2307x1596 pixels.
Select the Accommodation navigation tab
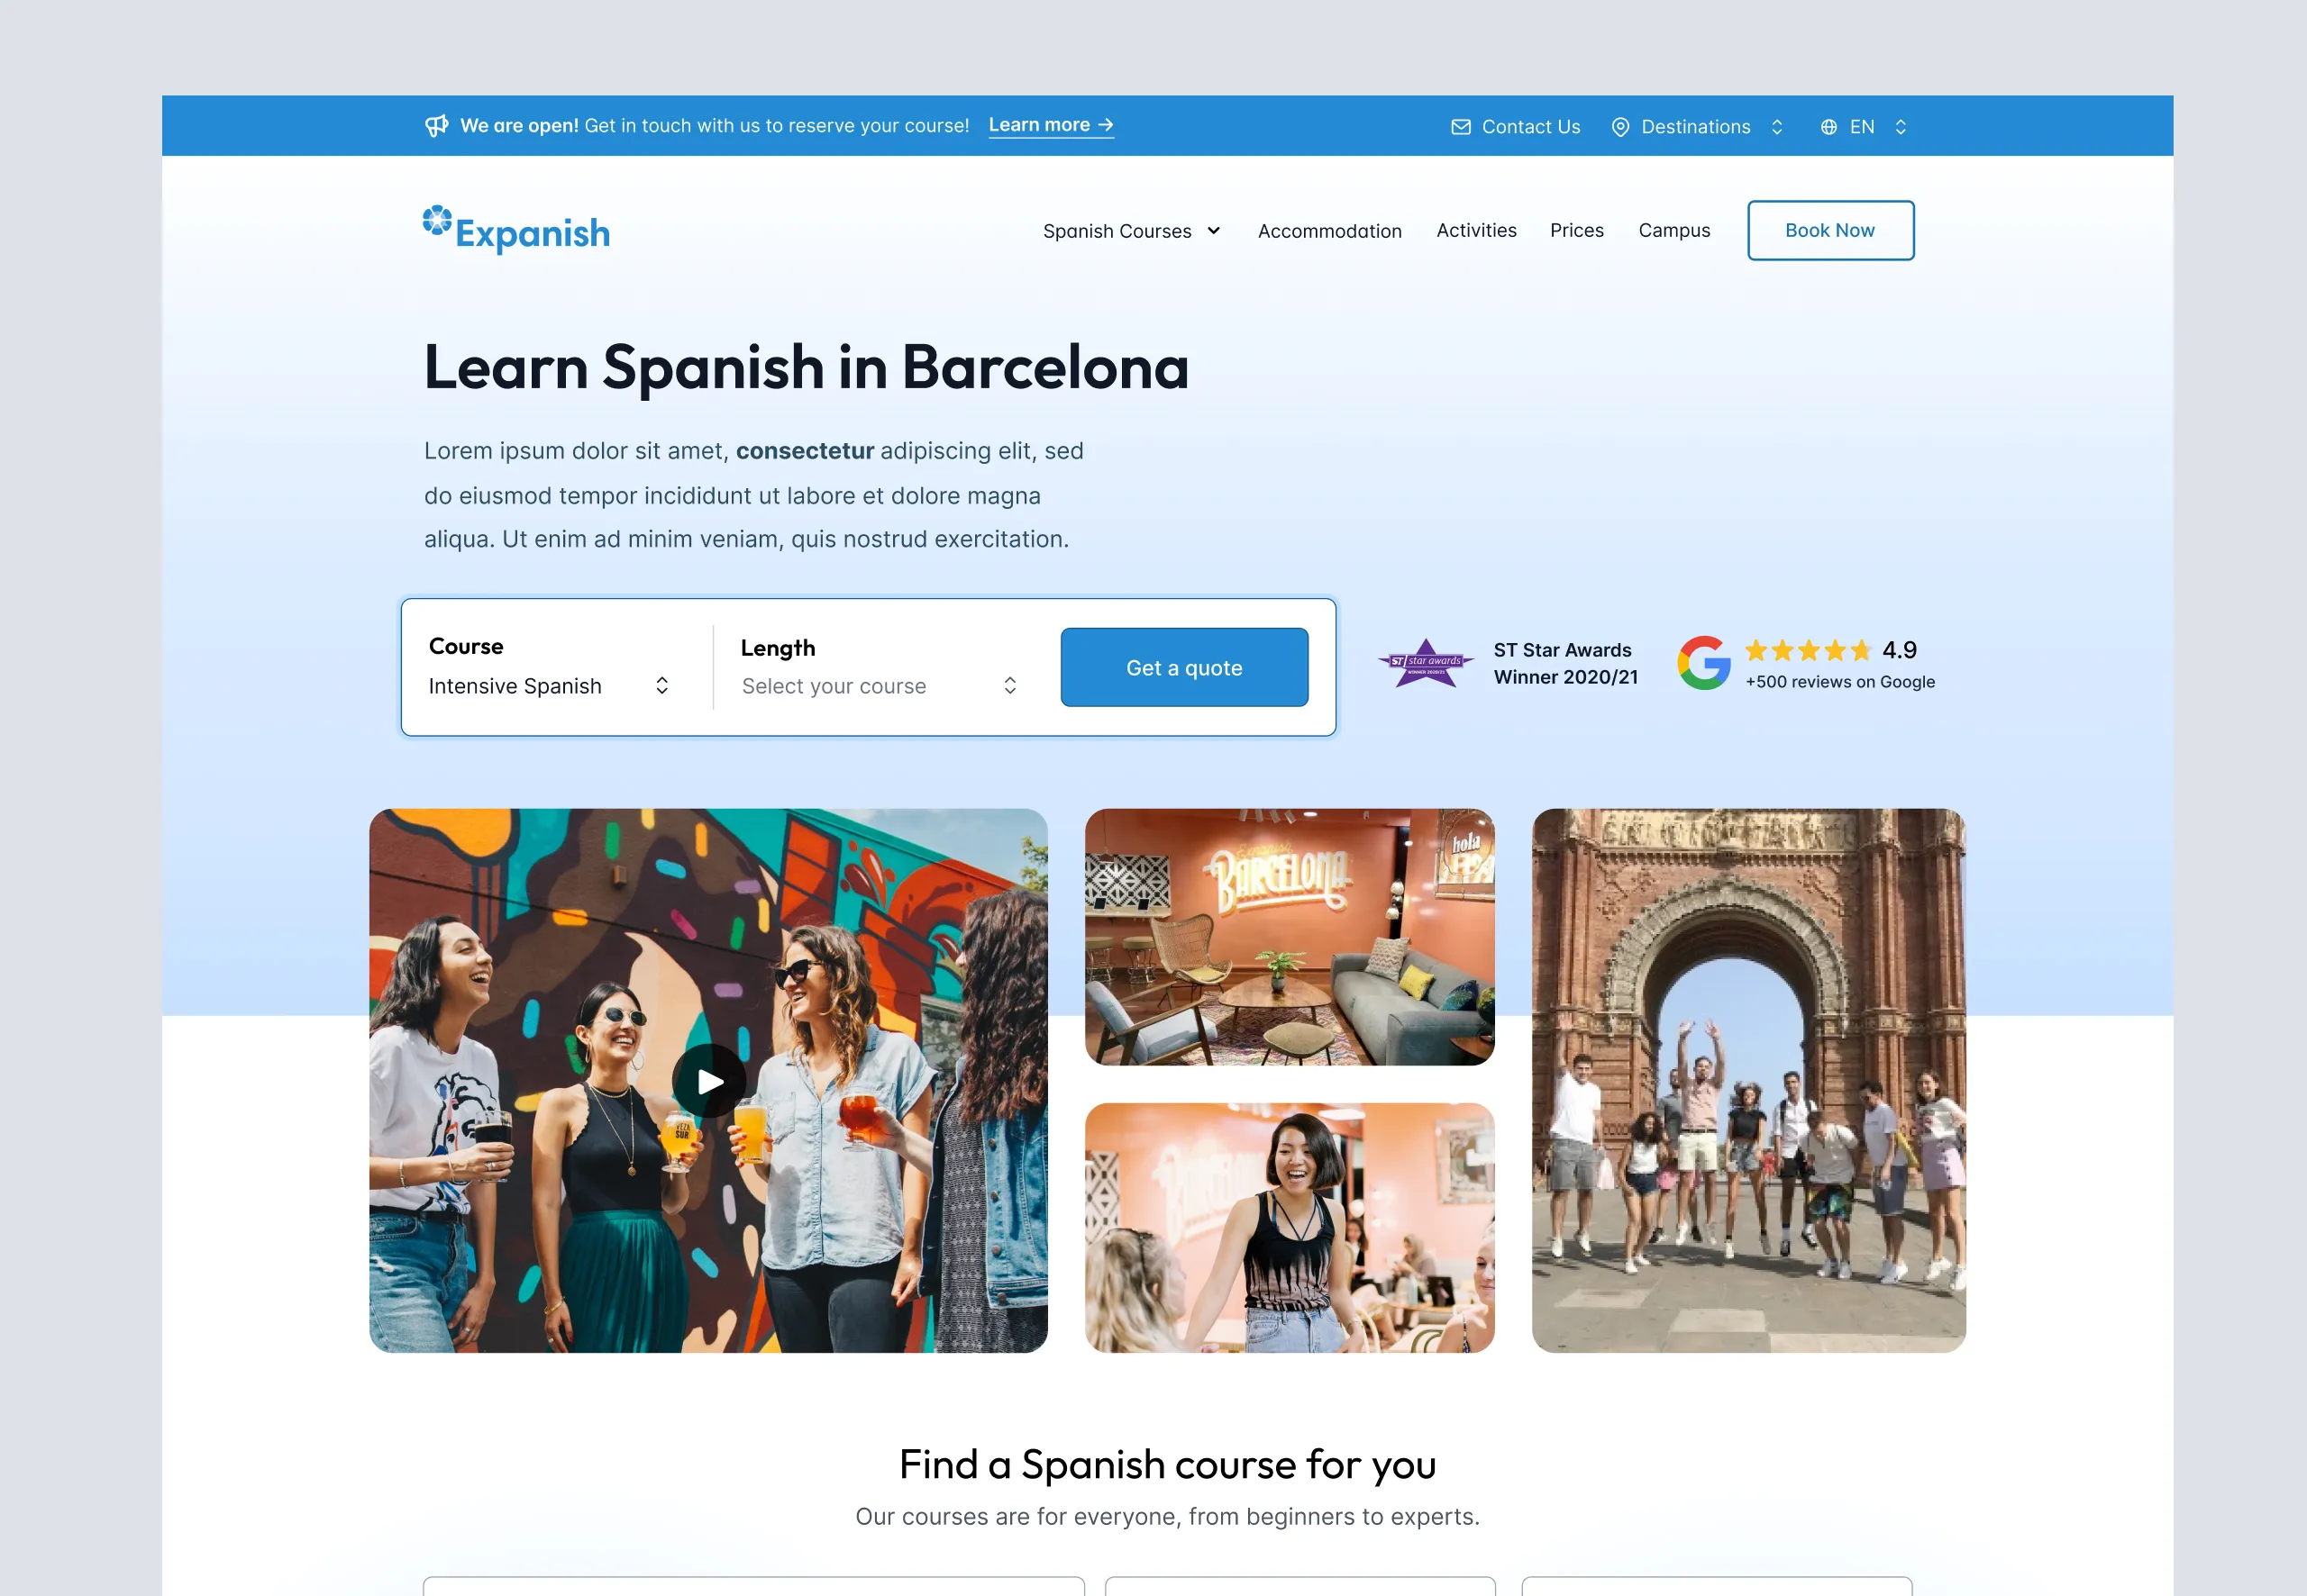(x=1327, y=230)
